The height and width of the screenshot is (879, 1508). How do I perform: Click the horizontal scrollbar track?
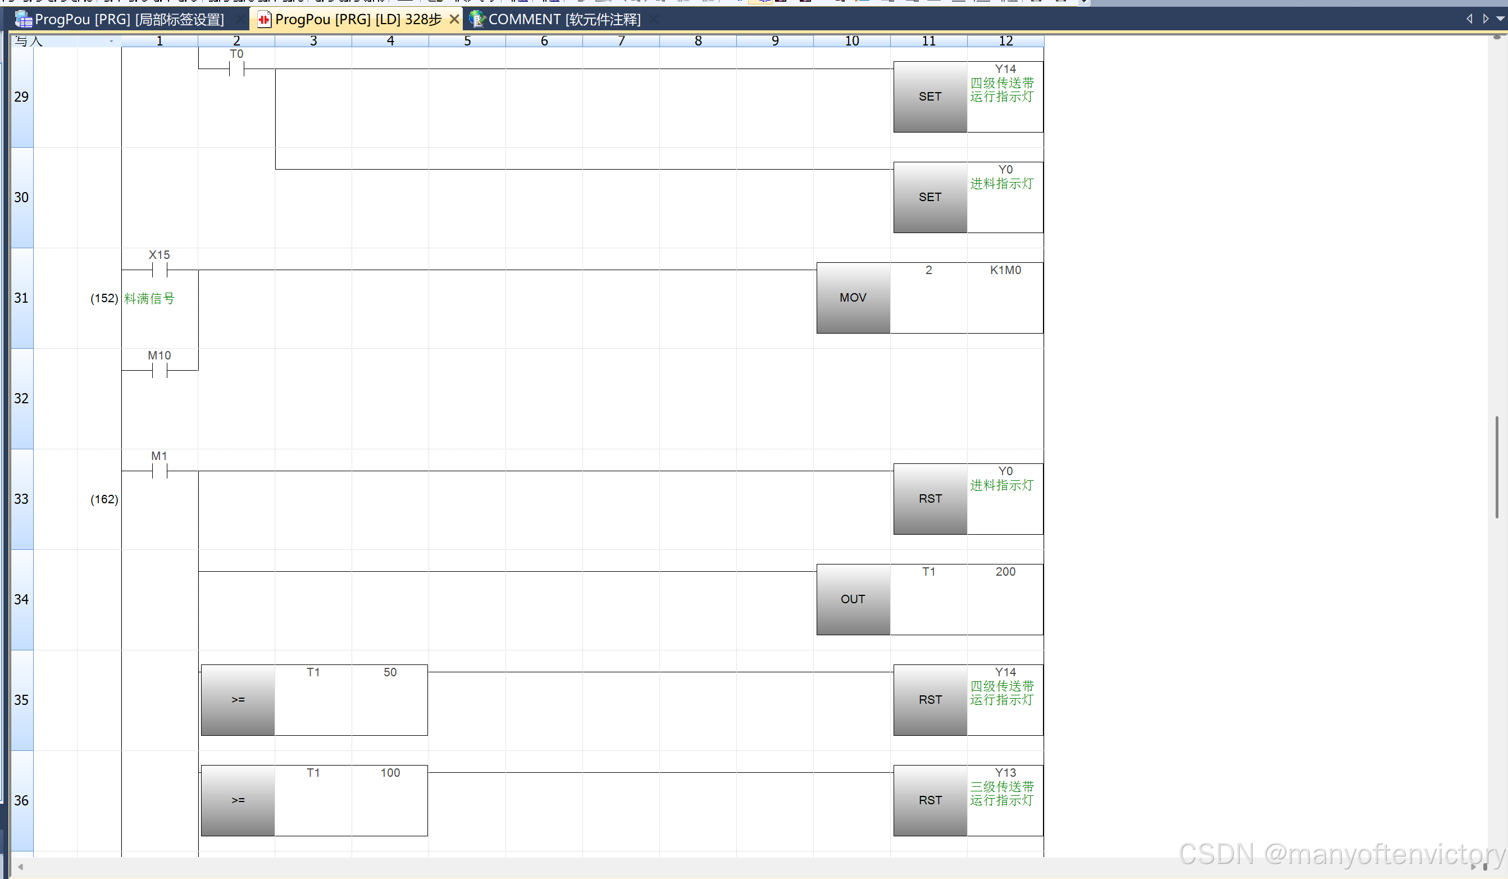tap(748, 867)
